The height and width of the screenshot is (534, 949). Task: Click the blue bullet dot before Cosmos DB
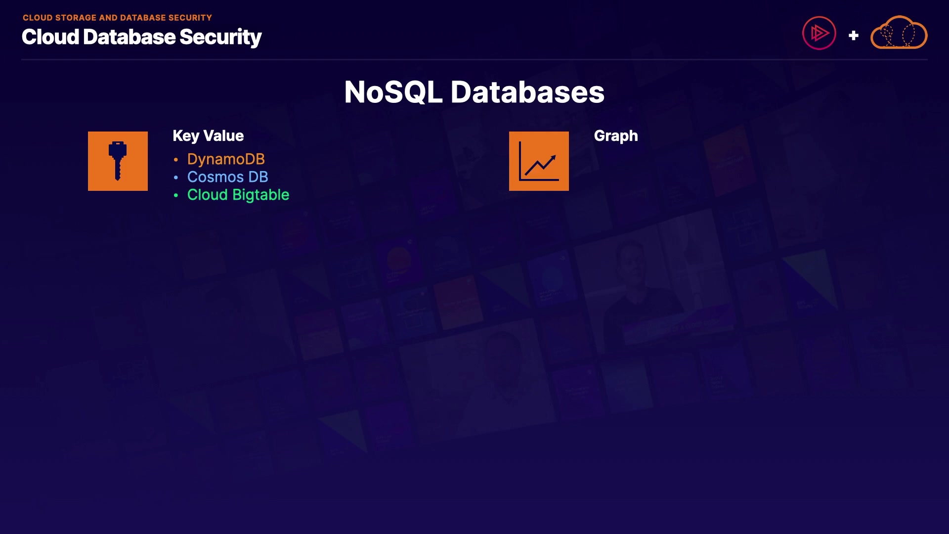point(176,178)
